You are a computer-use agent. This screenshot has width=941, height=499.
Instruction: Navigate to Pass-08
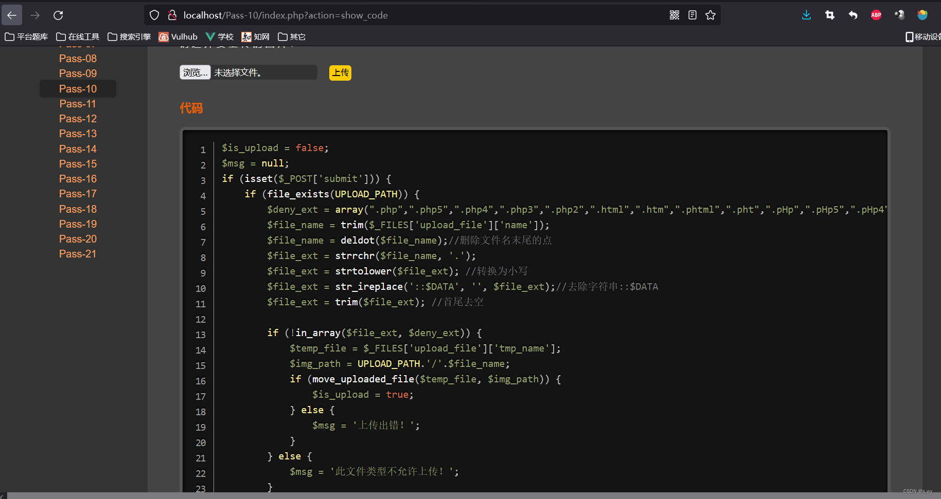tap(78, 59)
